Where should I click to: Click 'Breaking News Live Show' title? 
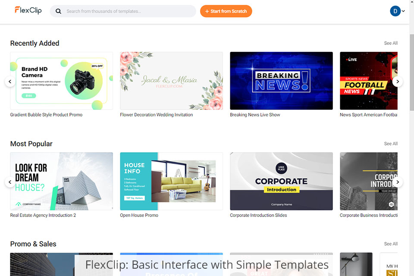[255, 115]
